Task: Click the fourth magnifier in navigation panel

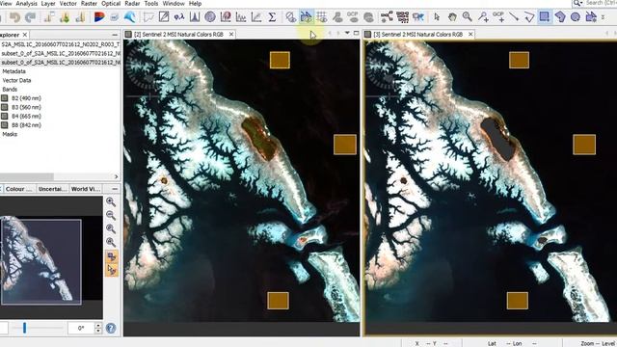Action: pos(111,242)
